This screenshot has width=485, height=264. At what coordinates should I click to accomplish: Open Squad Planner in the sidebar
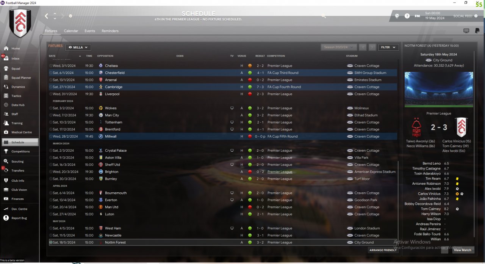pos(20,78)
